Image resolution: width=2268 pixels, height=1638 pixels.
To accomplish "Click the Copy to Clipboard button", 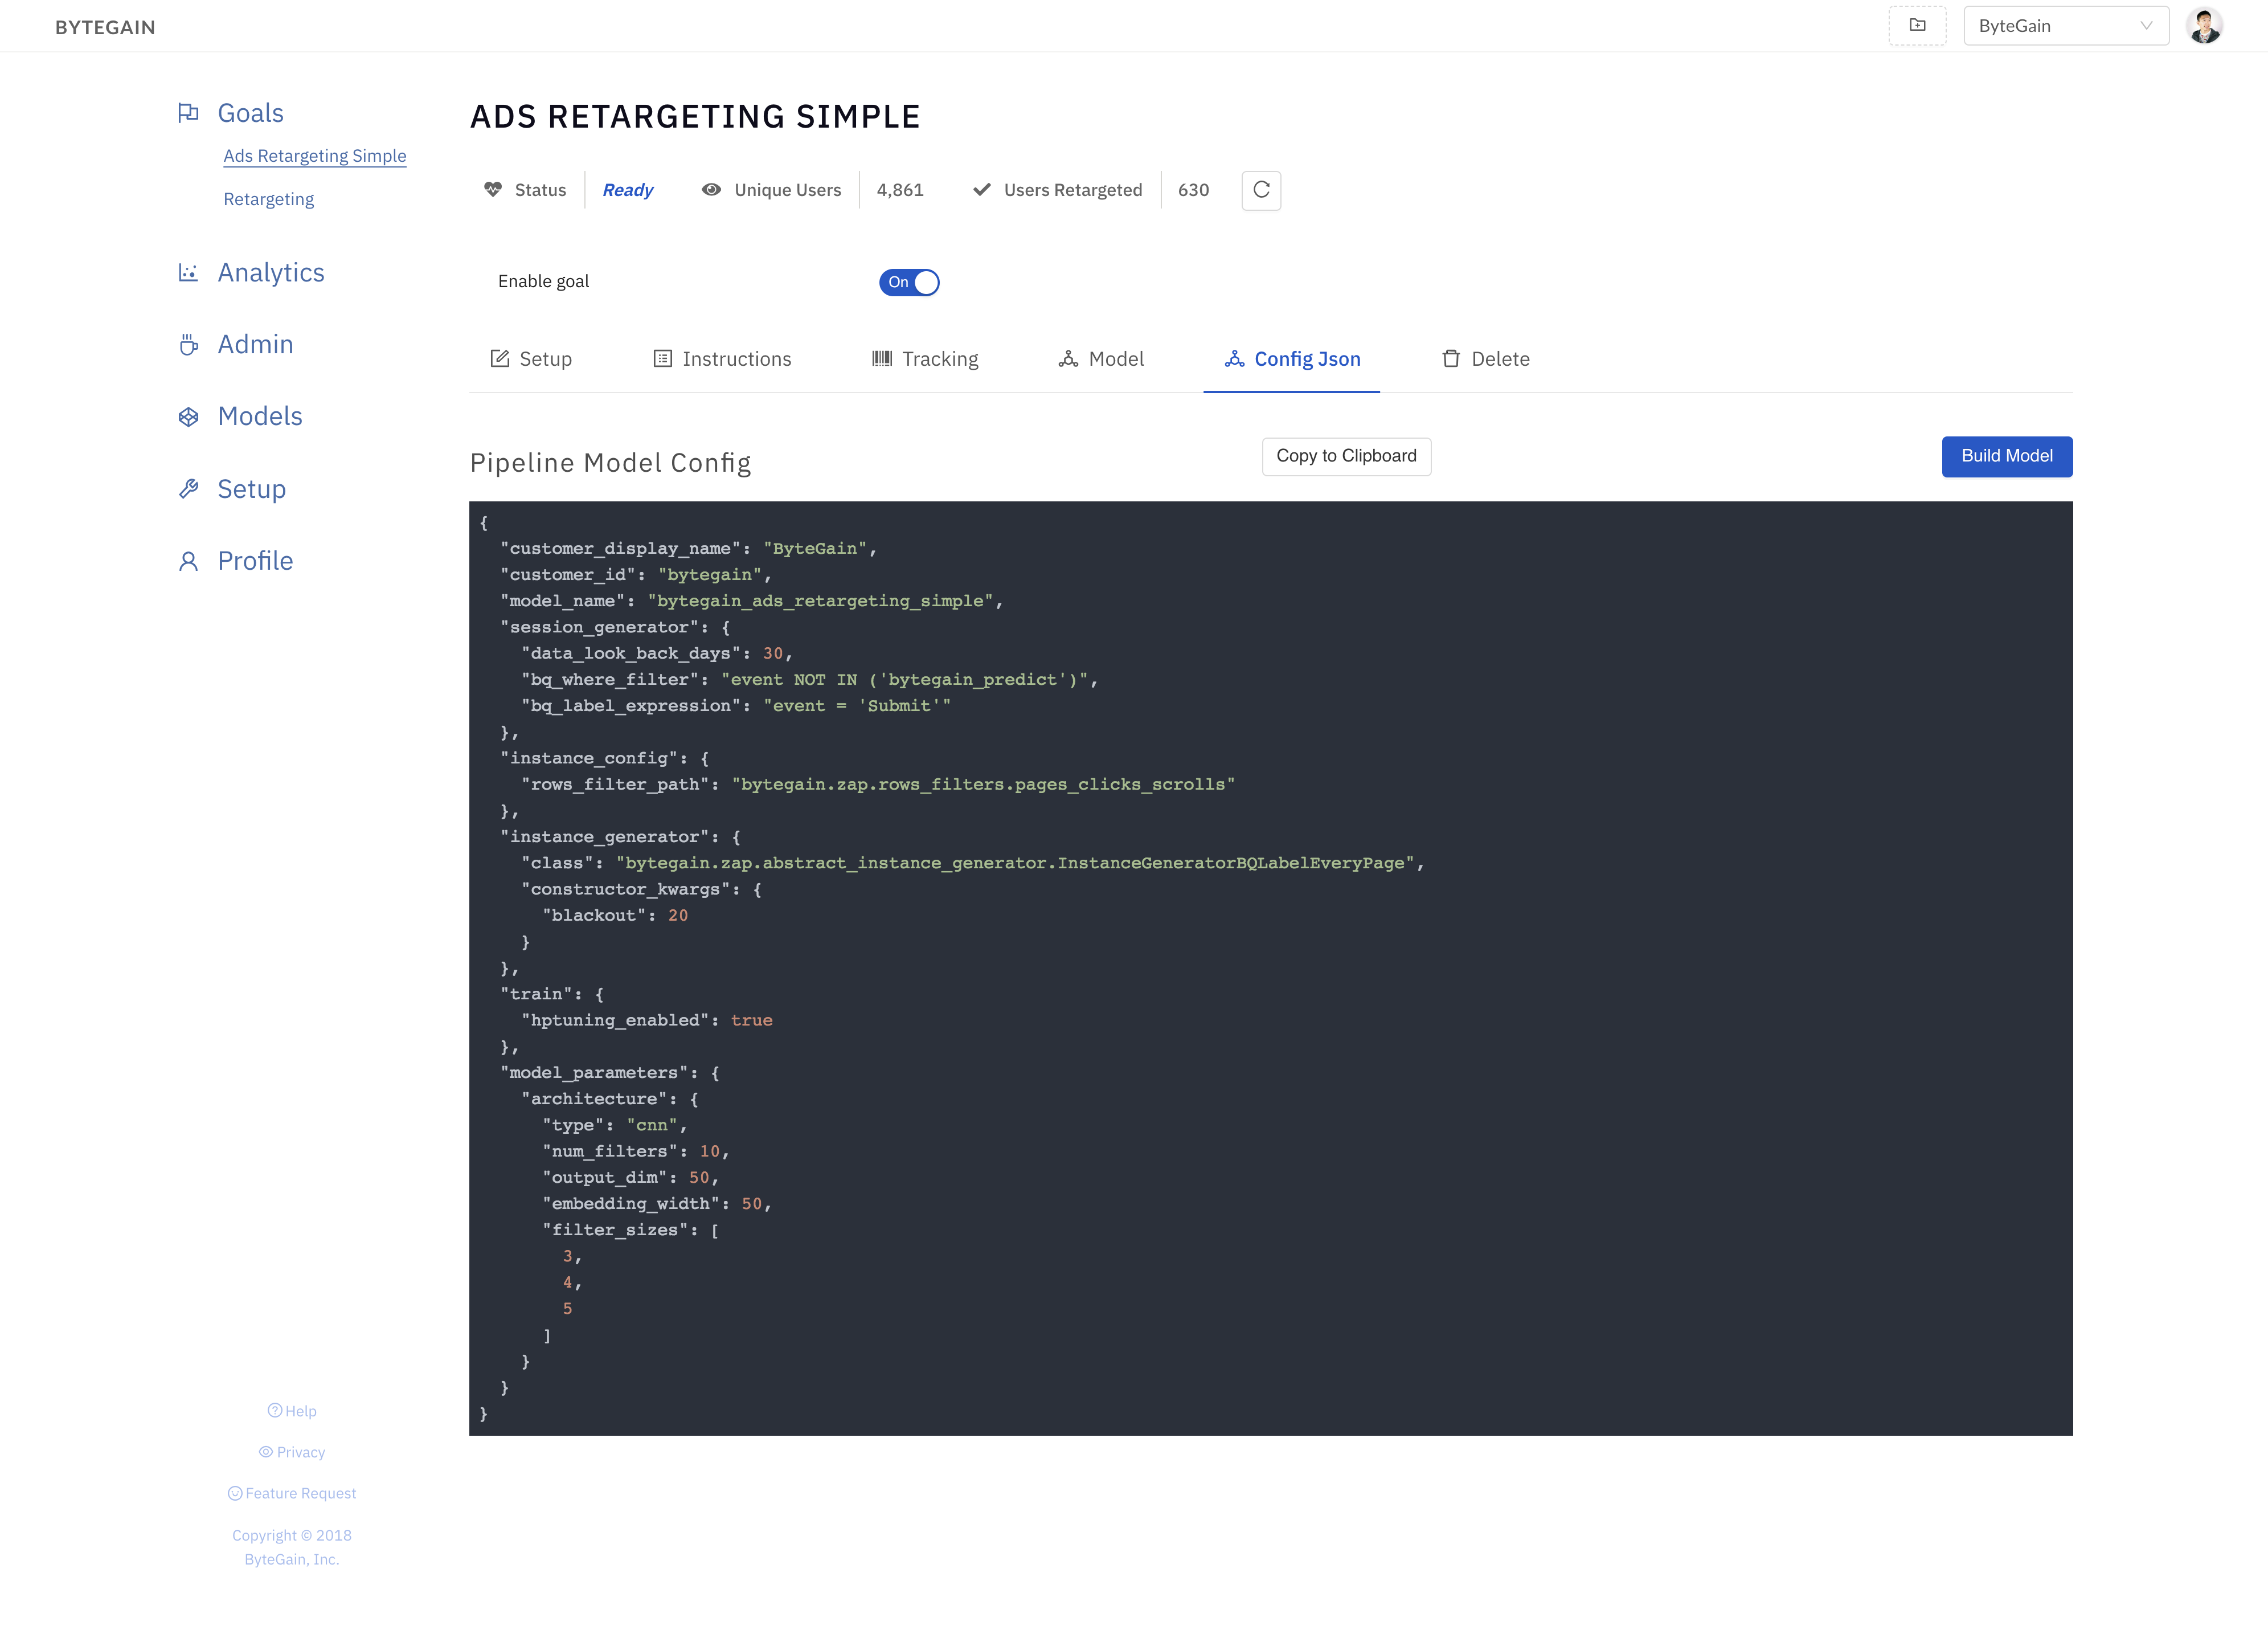I will 1346,455.
